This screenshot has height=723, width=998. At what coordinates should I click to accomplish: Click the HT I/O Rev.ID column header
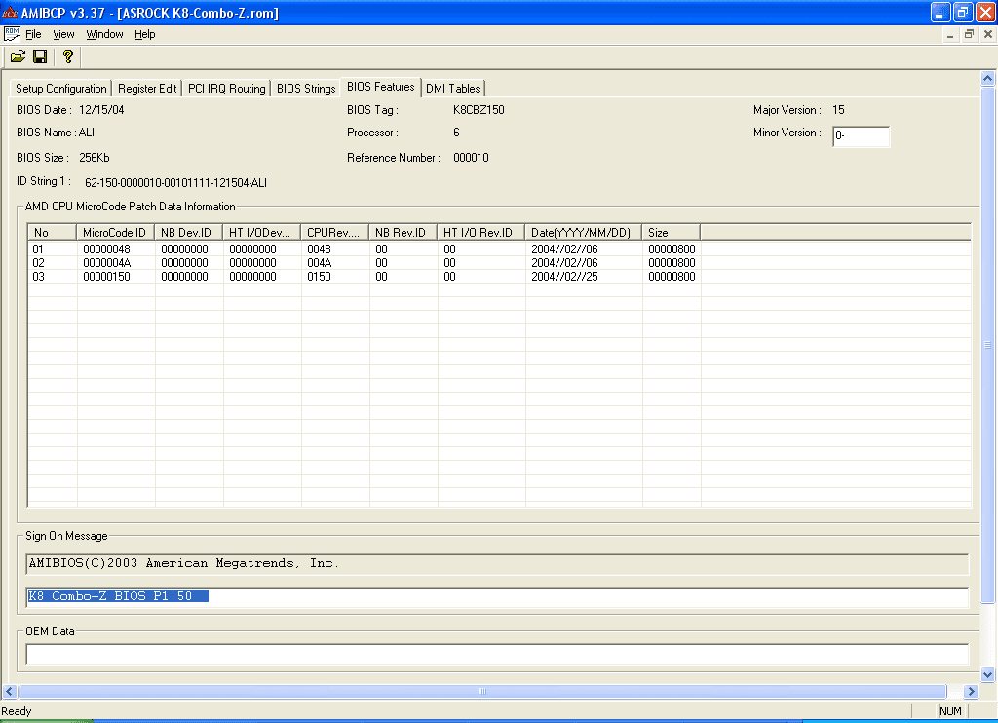481,232
